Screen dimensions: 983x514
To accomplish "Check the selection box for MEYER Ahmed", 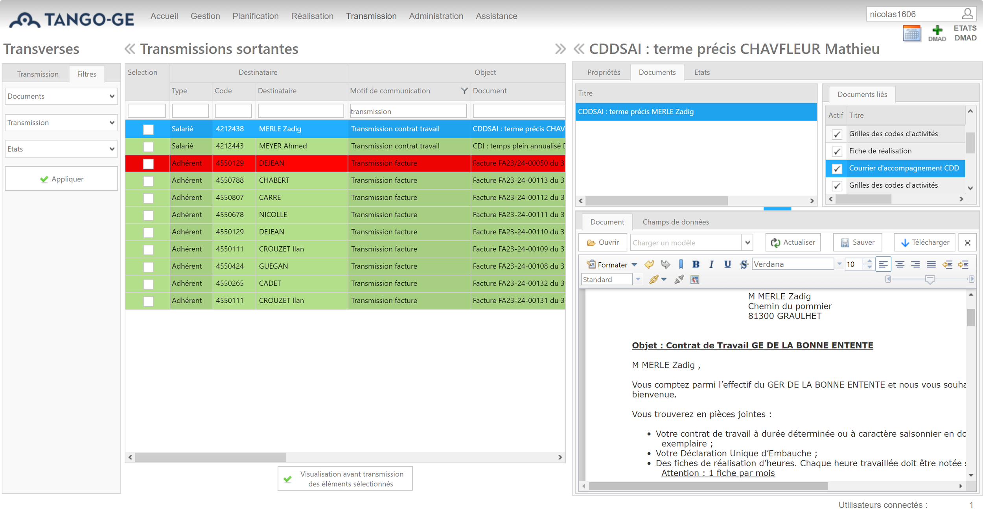I will tap(148, 146).
